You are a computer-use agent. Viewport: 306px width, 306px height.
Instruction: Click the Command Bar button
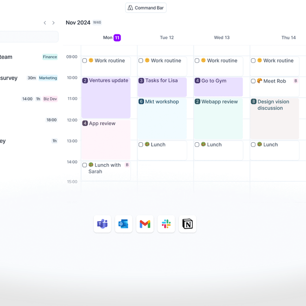(146, 8)
